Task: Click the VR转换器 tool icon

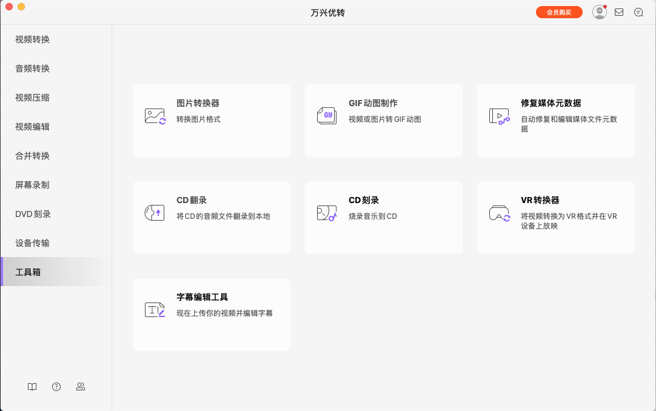Action: (x=499, y=212)
